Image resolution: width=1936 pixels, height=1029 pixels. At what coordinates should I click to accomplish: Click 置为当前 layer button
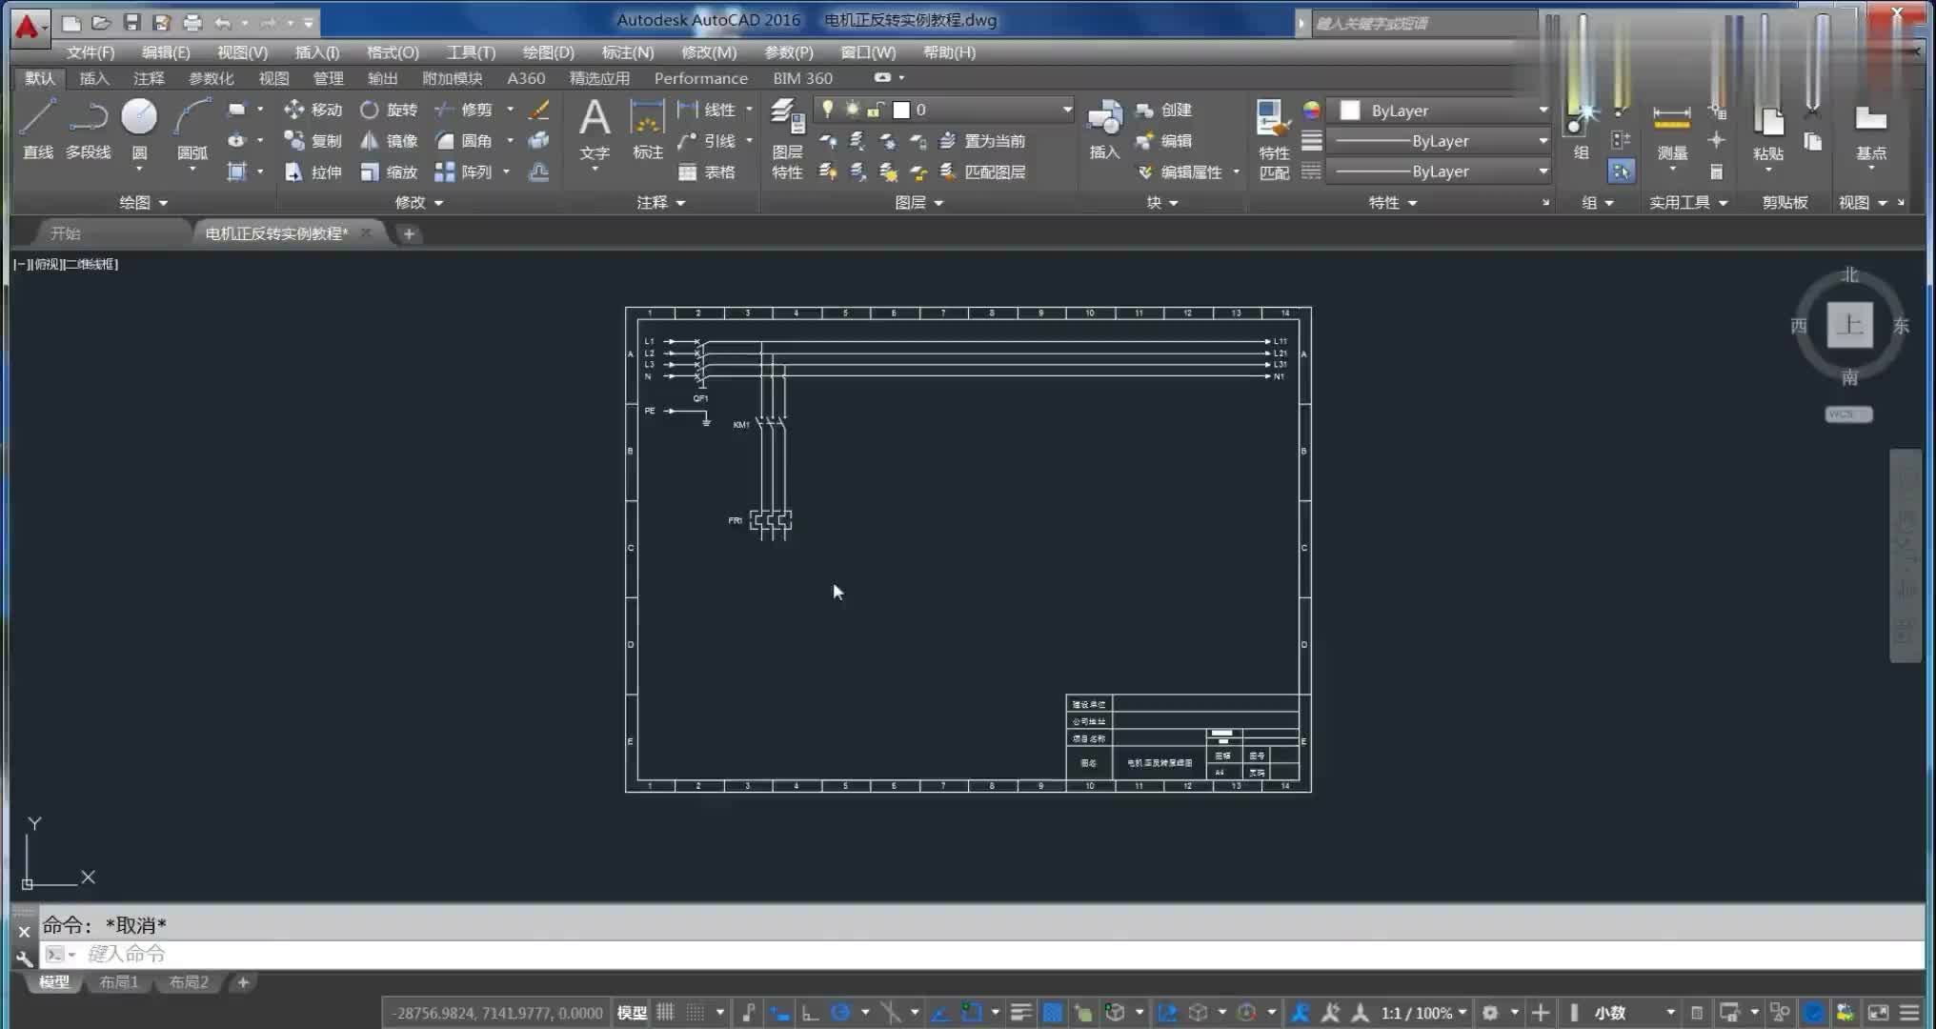click(982, 141)
